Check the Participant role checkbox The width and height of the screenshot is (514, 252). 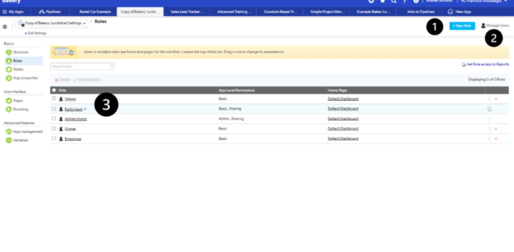pyautogui.click(x=54, y=109)
